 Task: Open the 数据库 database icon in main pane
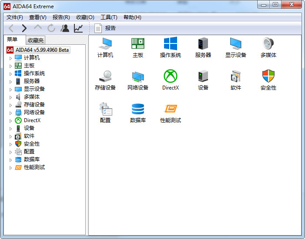(138, 109)
